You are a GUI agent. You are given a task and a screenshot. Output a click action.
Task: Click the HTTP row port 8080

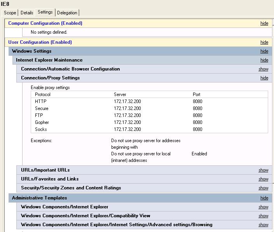pyautogui.click(x=197, y=101)
